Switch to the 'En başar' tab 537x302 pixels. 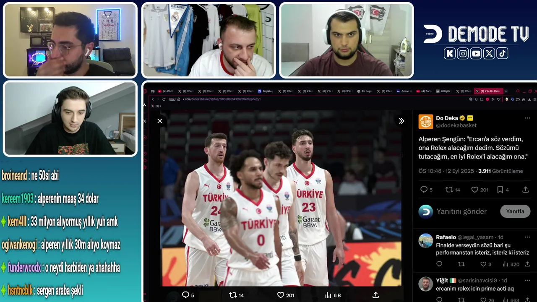tap(364, 91)
